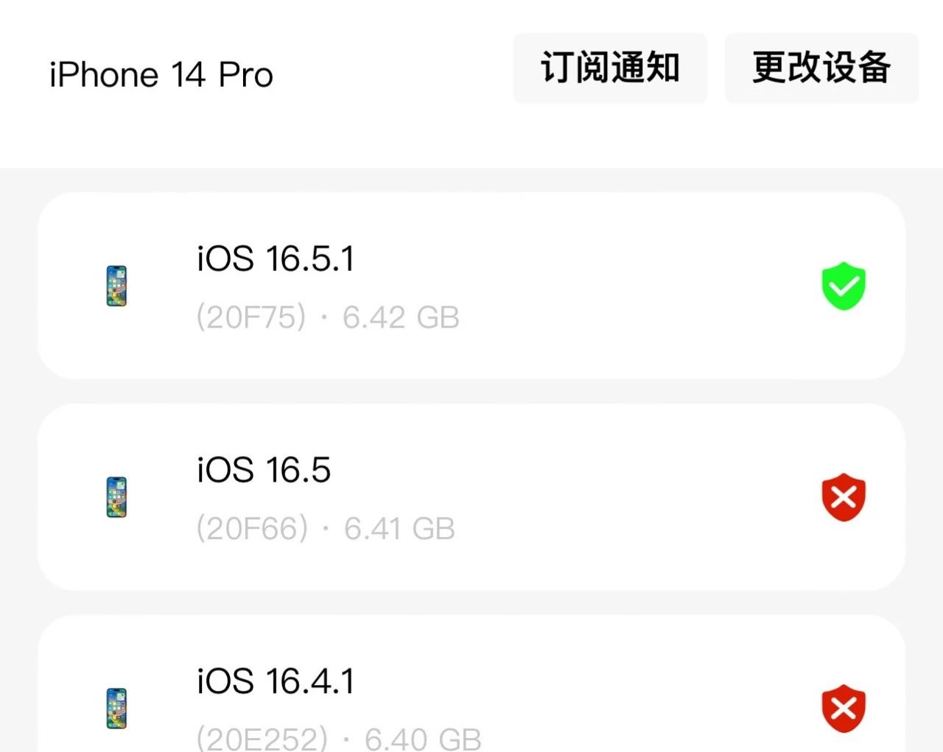
Task: Click the signing status indicator for iOS 16.5
Action: tap(843, 497)
